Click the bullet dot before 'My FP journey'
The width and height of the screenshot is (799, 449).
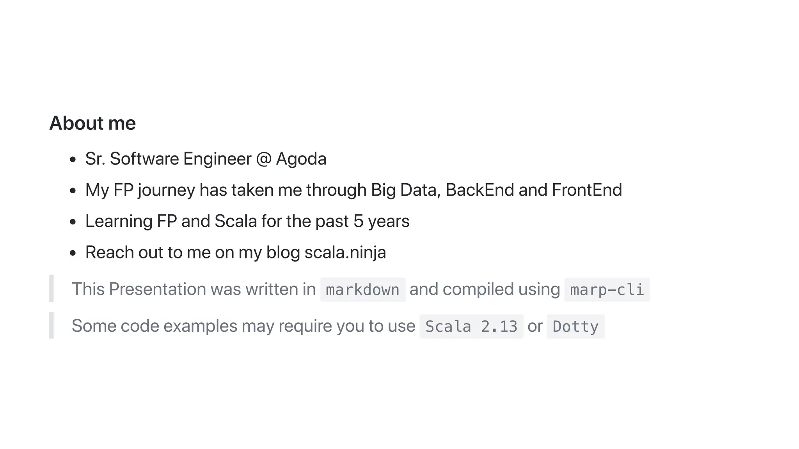pyautogui.click(x=73, y=191)
